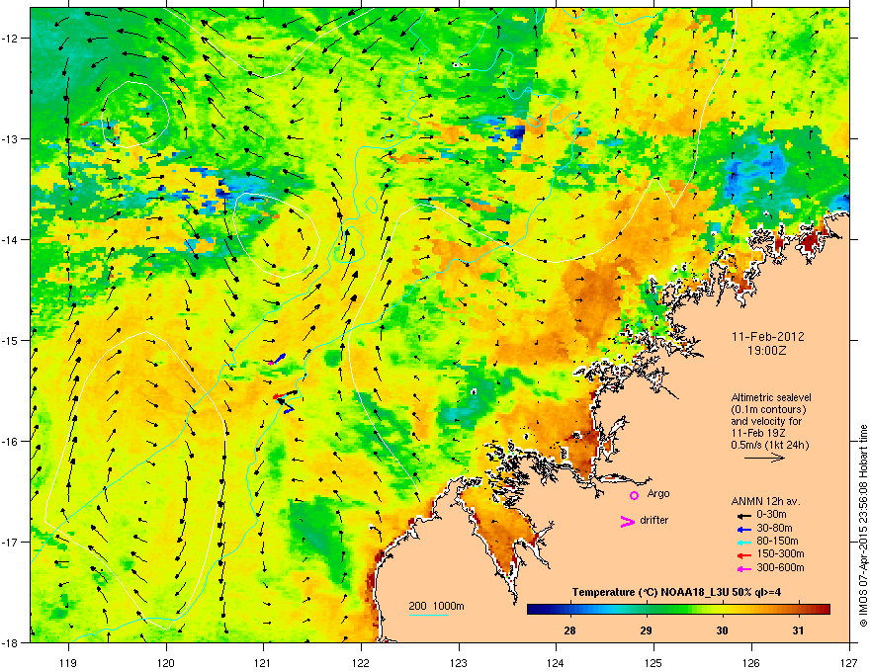Click the '150-300m' depth range label

[781, 553]
